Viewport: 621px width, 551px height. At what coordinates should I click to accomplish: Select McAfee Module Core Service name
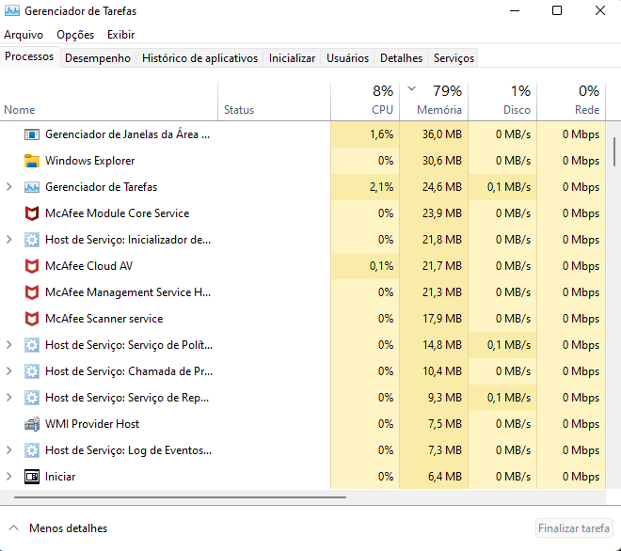click(118, 213)
